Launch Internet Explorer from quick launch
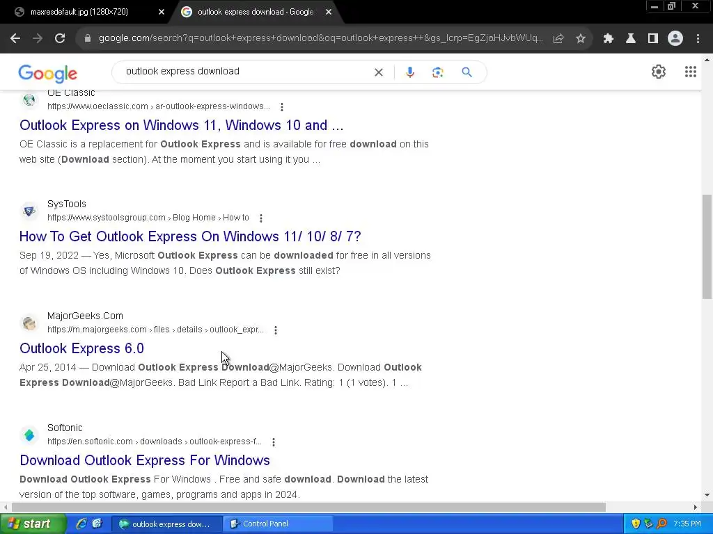 (81, 524)
